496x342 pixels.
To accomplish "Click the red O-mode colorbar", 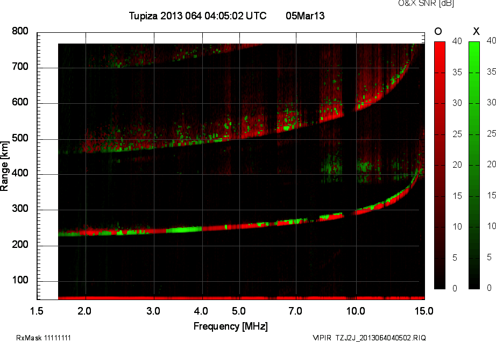I will (x=440, y=165).
